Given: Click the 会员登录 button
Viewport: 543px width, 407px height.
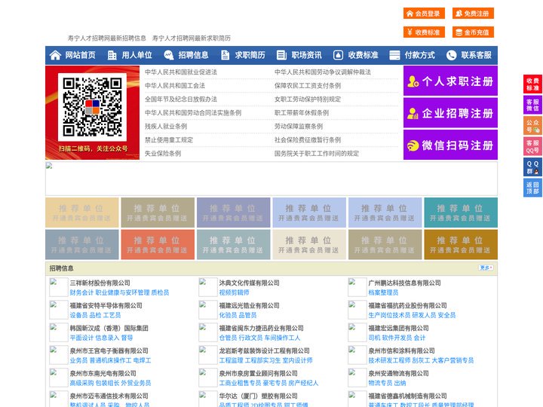Looking at the screenshot, I should tap(424, 13).
